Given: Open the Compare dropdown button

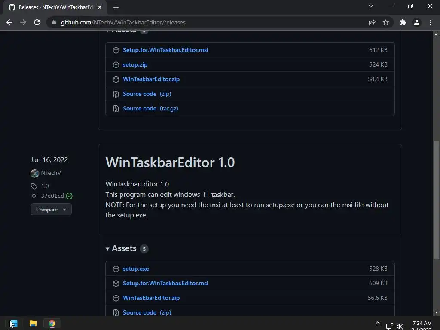Looking at the screenshot, I should [x=51, y=210].
